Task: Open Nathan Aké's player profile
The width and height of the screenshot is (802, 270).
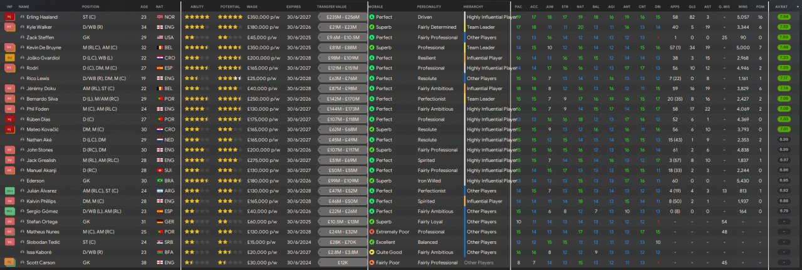Action: [x=39, y=139]
